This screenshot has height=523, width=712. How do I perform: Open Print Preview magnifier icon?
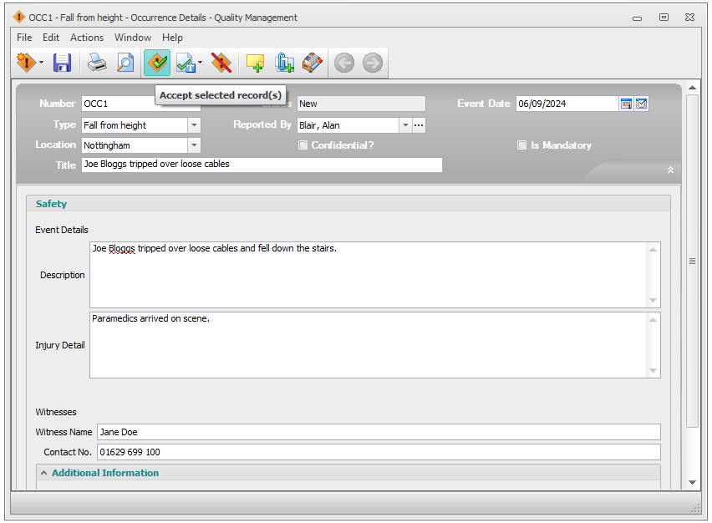pos(125,63)
